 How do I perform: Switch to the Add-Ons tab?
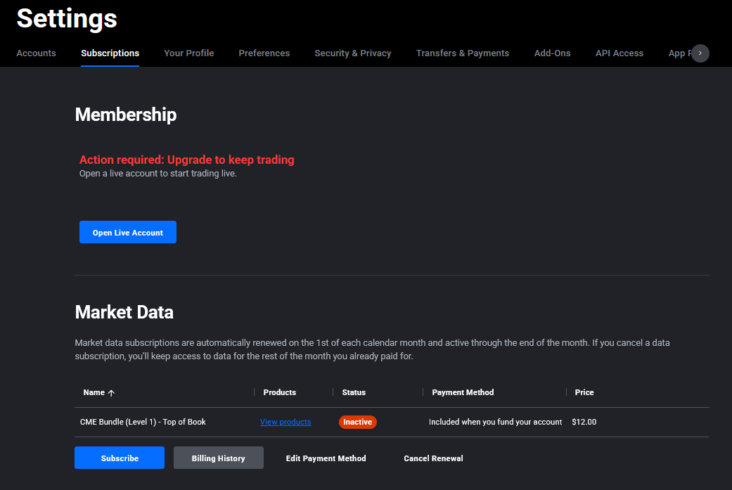pos(552,53)
